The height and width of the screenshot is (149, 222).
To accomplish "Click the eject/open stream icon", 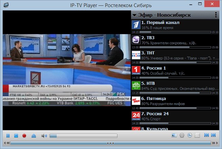I will coord(34,135).
